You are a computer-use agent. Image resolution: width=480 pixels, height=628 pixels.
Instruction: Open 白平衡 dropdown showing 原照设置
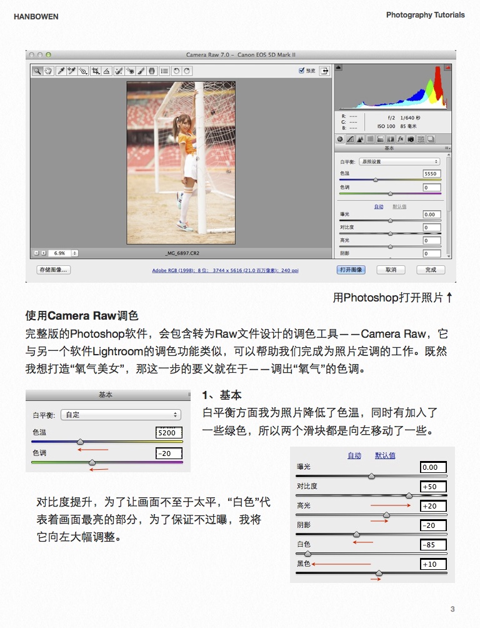click(x=399, y=161)
